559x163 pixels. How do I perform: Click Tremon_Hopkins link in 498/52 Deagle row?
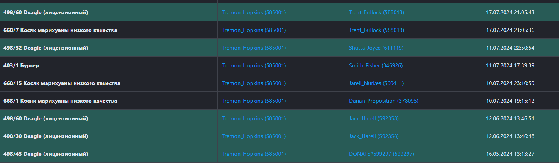pyautogui.click(x=254, y=48)
